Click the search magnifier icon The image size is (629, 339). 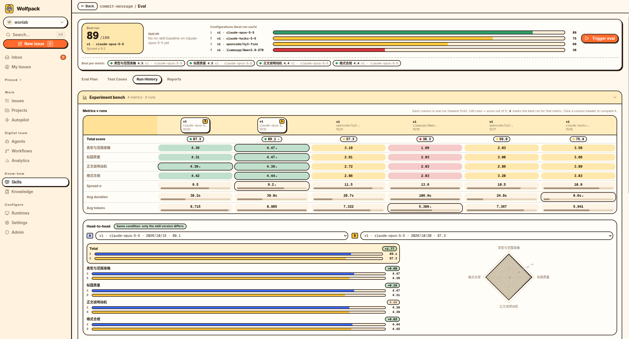[x=8, y=35]
